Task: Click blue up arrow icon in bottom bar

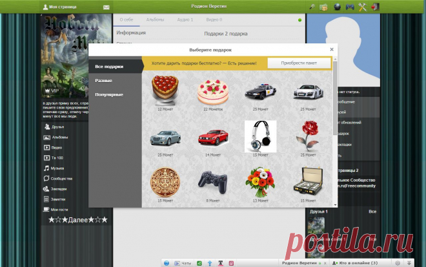Action: (x=210, y=263)
